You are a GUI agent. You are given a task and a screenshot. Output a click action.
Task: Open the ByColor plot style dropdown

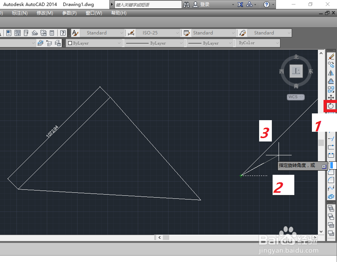(258, 43)
